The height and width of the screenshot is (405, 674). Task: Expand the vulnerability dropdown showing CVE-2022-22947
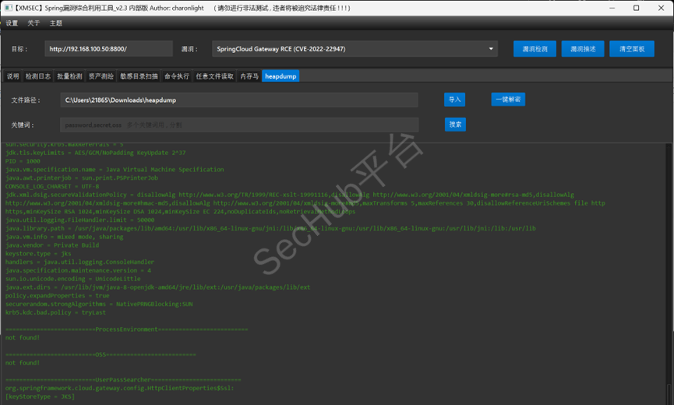pyautogui.click(x=355, y=49)
